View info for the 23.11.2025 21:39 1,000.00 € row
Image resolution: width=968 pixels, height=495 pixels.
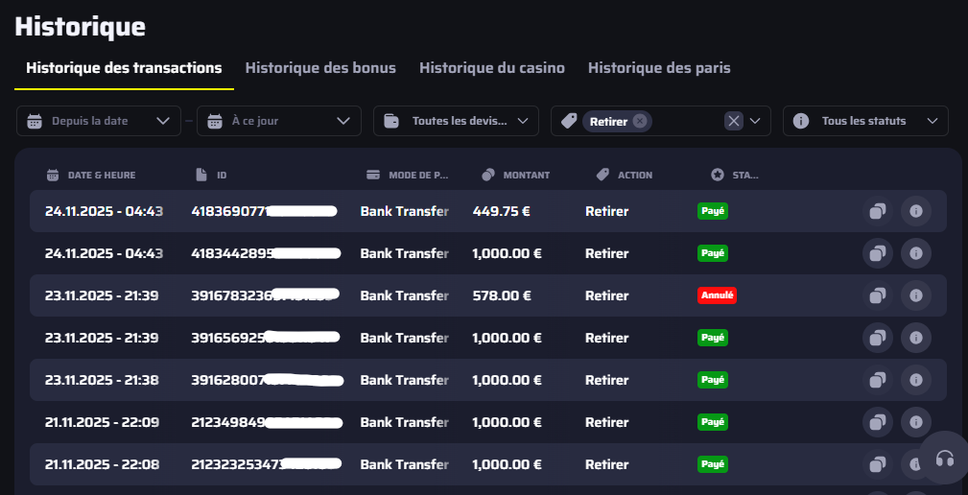pyautogui.click(x=916, y=338)
